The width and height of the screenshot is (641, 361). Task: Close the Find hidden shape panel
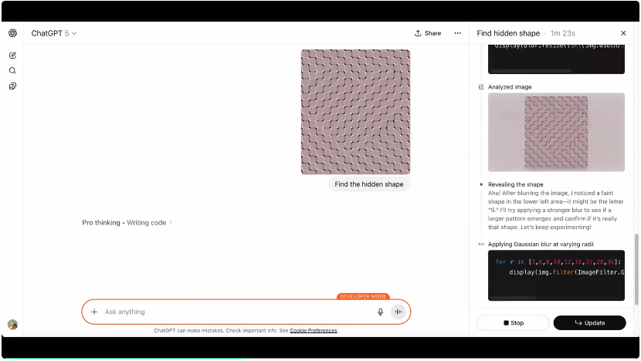click(623, 33)
